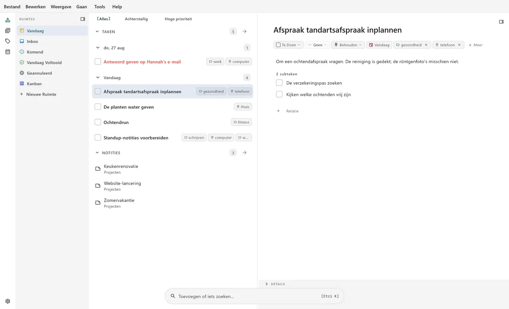Viewport: 509px width, 309px height.
Task: Click the plus icon beside Relatie
Action: 279,111
